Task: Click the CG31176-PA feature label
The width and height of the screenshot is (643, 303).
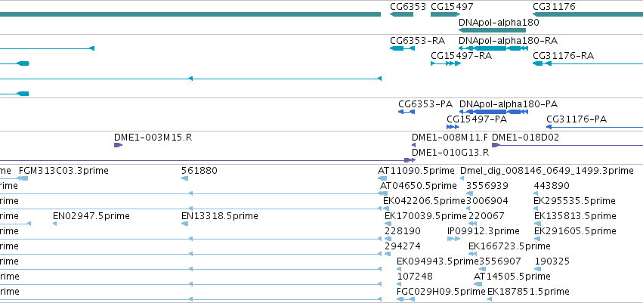Action: coord(577,119)
